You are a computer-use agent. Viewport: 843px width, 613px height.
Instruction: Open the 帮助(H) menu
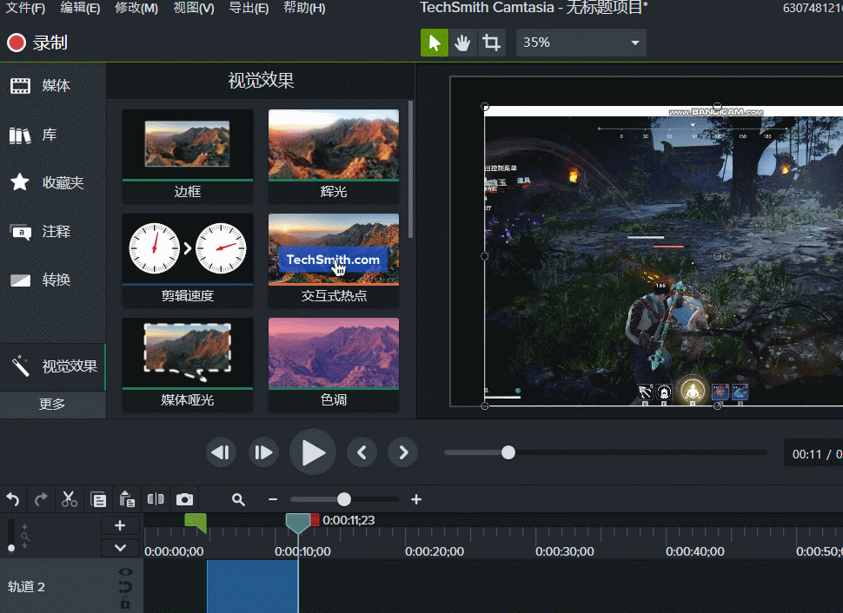pyautogui.click(x=304, y=8)
